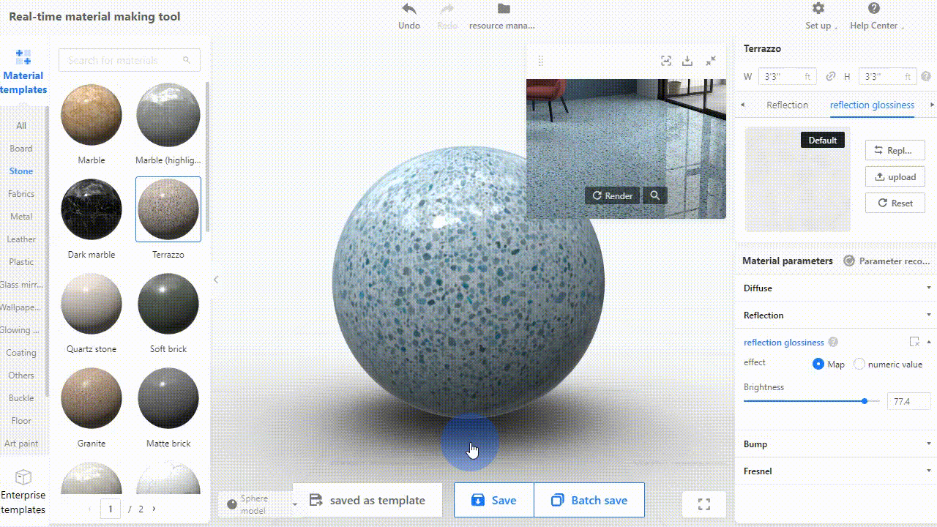
Task: Open the Help Center question icon
Action: (x=873, y=9)
